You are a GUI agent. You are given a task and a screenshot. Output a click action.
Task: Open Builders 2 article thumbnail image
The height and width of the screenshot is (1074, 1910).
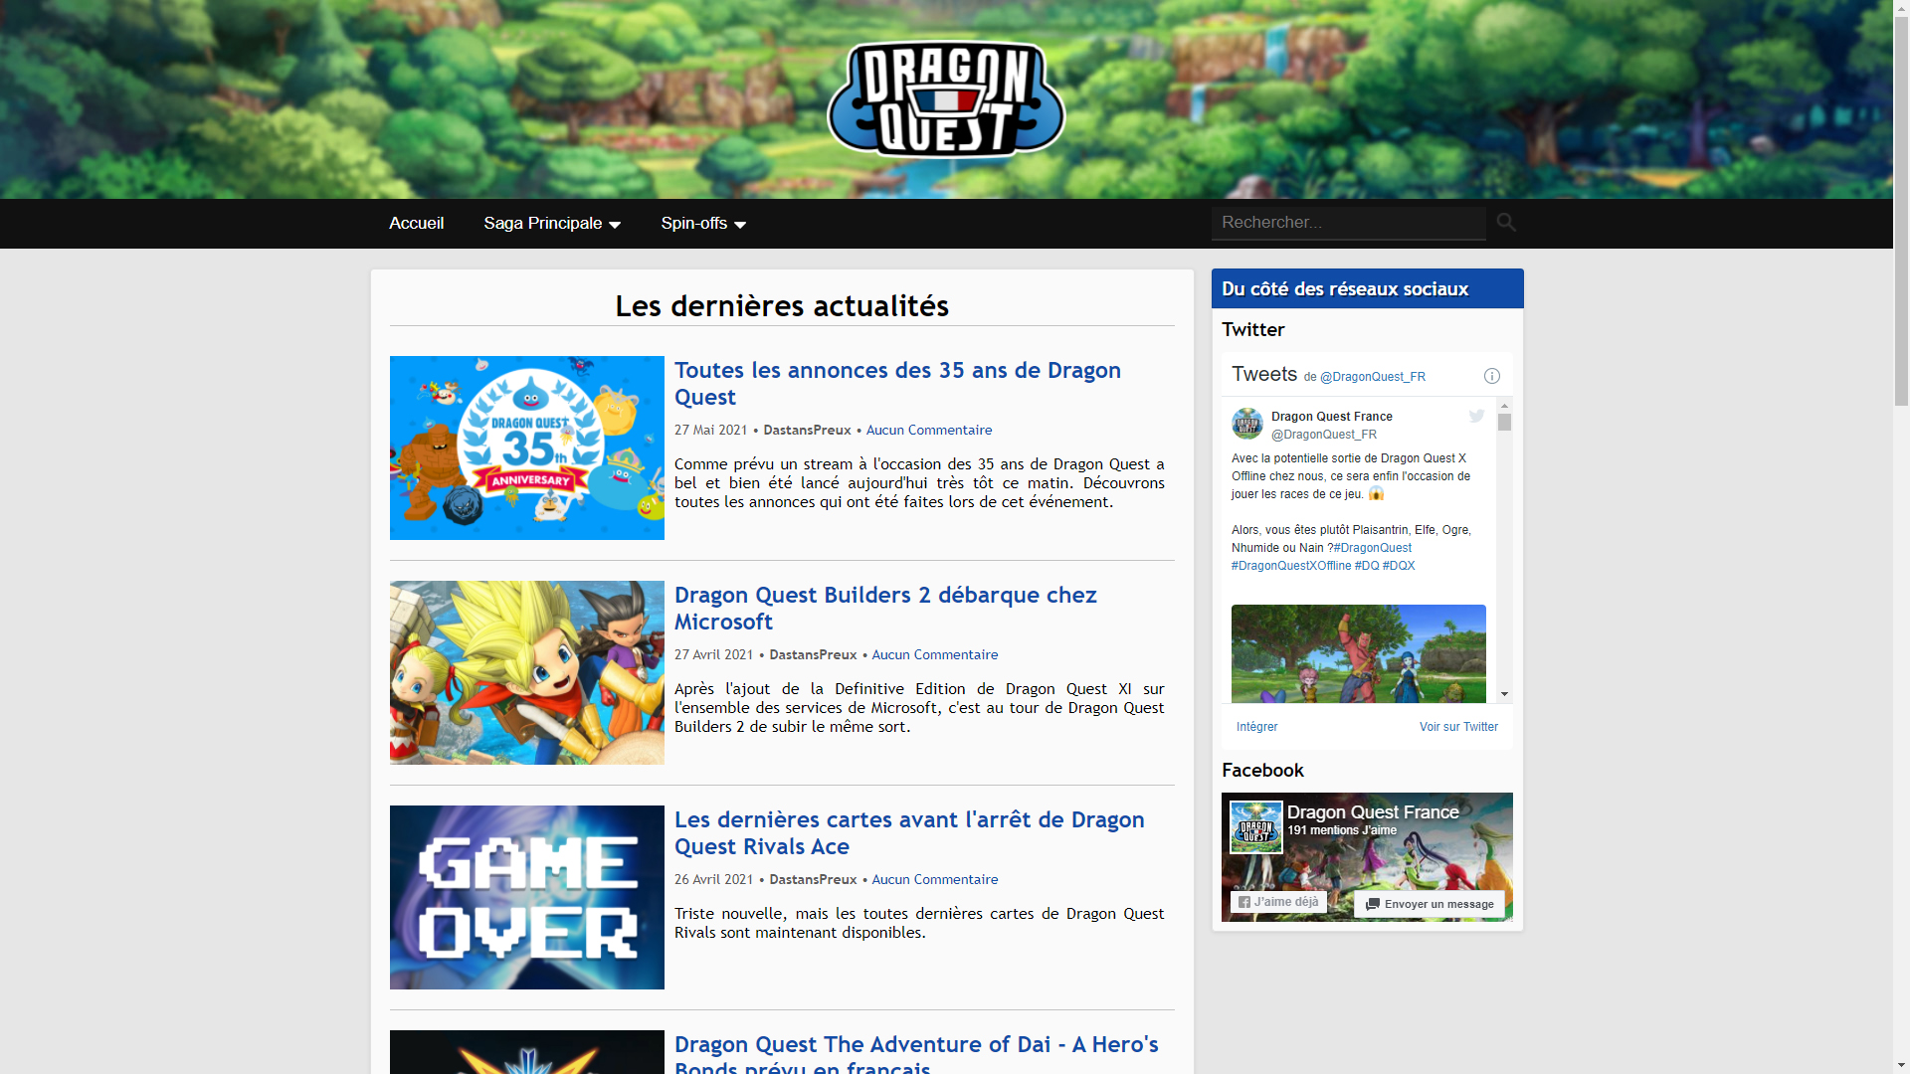pyautogui.click(x=526, y=672)
